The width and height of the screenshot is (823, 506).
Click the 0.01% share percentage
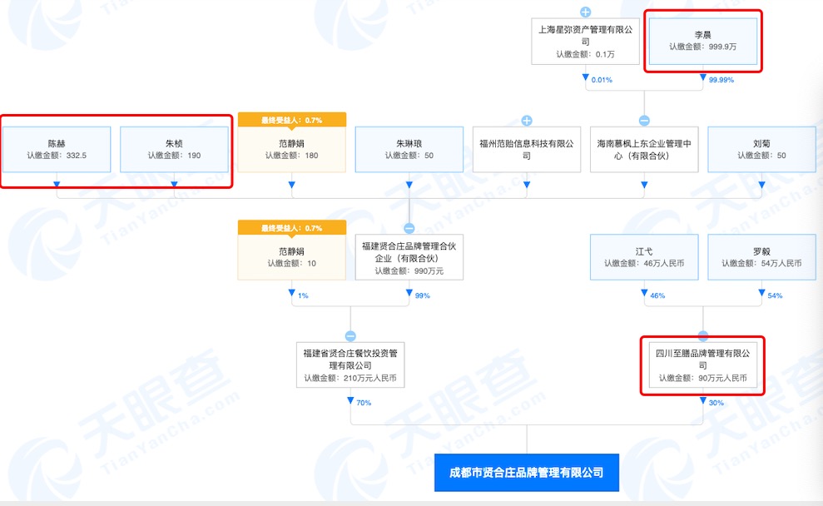point(602,80)
